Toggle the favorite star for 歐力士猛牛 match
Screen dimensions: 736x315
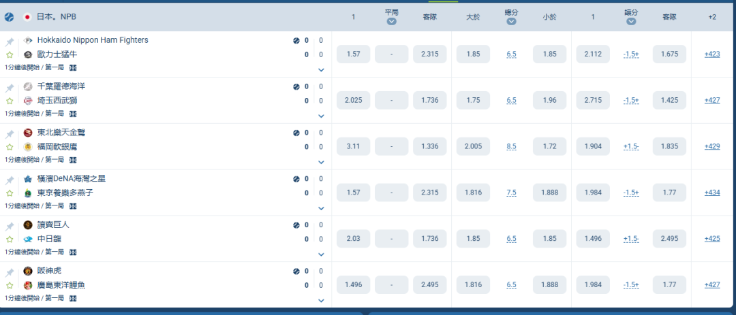click(10, 55)
